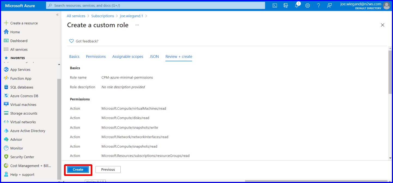The height and width of the screenshot is (183, 393).
Task: Close the Create a custom role pane
Action: (x=382, y=25)
